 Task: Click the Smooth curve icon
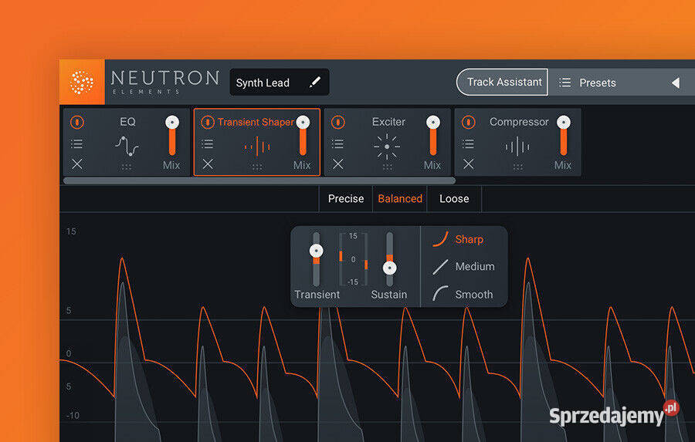(440, 294)
